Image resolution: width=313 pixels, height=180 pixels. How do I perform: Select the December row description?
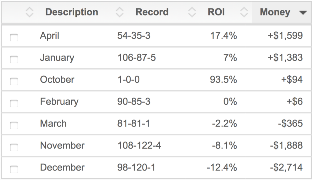pyautogui.click(x=62, y=167)
